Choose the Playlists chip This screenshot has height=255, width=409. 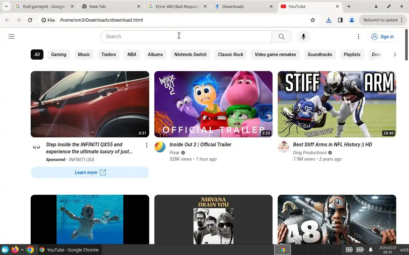(x=352, y=55)
